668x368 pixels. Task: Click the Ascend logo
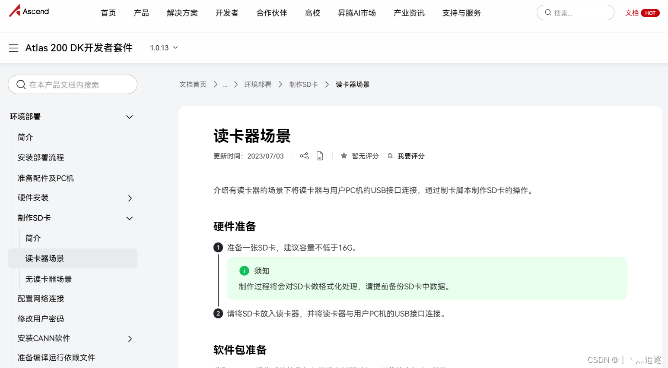click(29, 11)
